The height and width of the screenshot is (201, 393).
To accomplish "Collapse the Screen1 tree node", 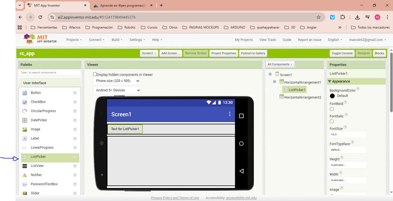I will click(271, 75).
